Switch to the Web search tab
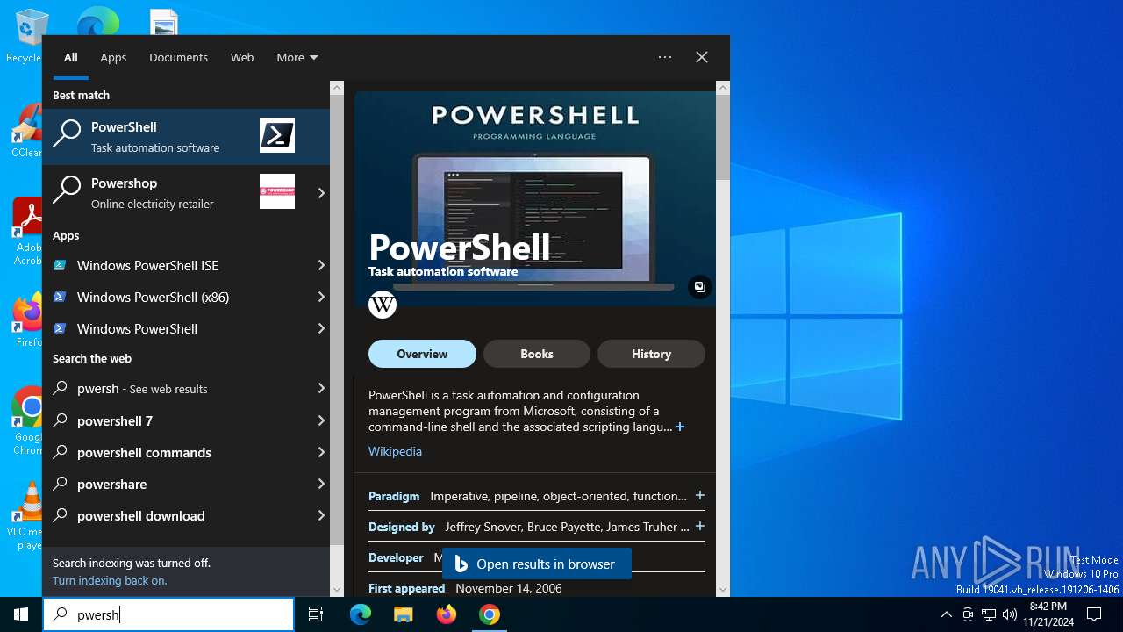1123x632 pixels. (x=242, y=57)
